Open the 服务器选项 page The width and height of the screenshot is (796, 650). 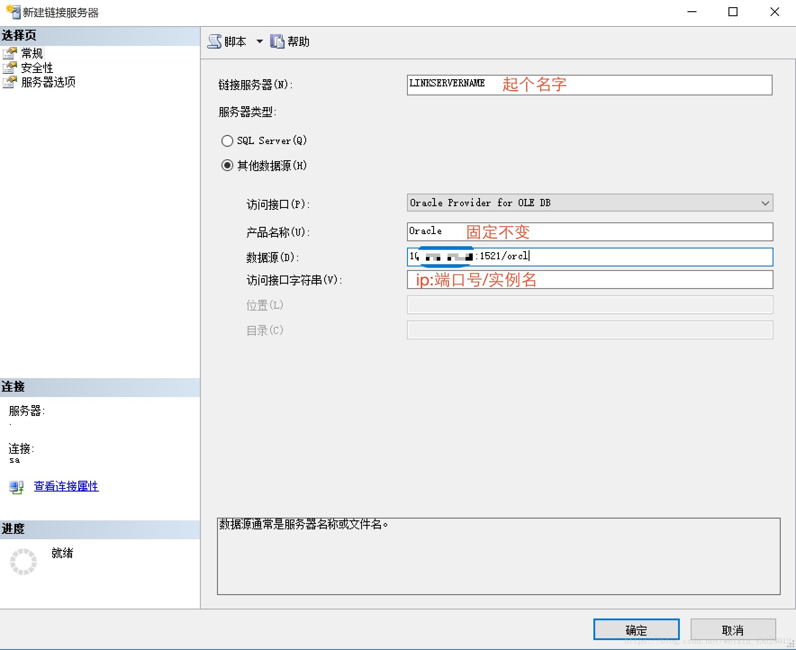point(48,82)
